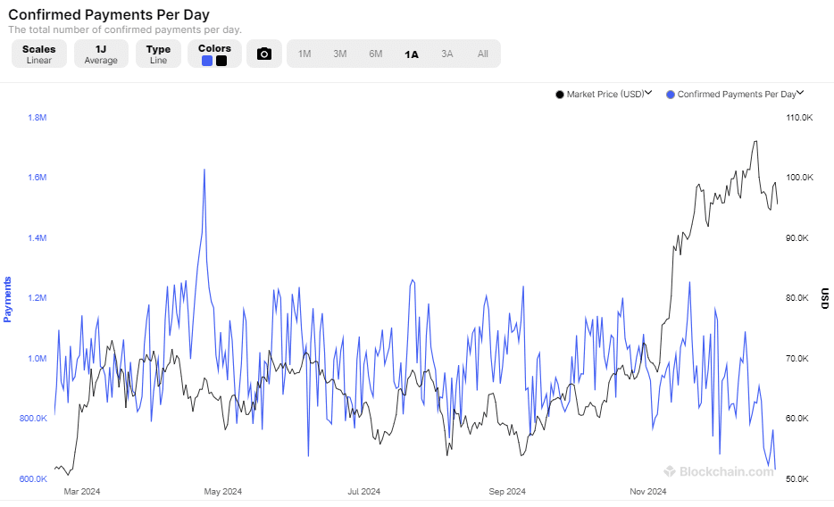Switch to the 6M time range

tap(376, 54)
